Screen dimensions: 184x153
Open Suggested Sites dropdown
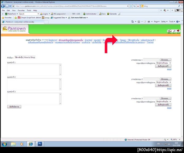pos(59,17)
